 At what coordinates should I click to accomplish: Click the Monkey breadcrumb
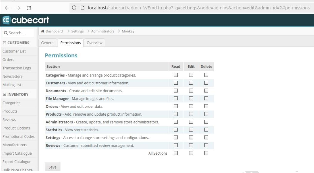point(128,31)
